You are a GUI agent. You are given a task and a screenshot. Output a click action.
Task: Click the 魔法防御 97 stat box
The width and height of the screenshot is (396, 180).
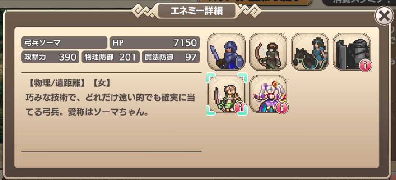(x=171, y=57)
